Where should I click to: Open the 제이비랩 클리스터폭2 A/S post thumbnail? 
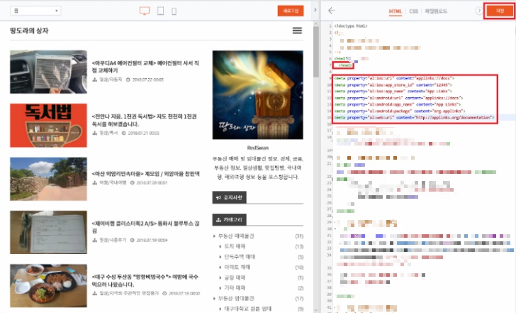[48, 232]
